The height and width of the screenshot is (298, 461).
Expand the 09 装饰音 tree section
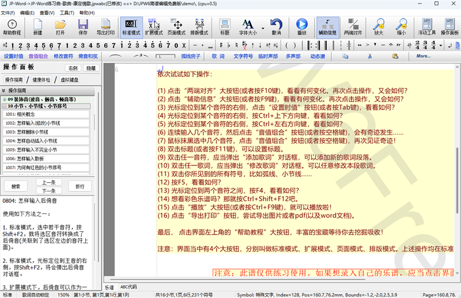click(5, 100)
